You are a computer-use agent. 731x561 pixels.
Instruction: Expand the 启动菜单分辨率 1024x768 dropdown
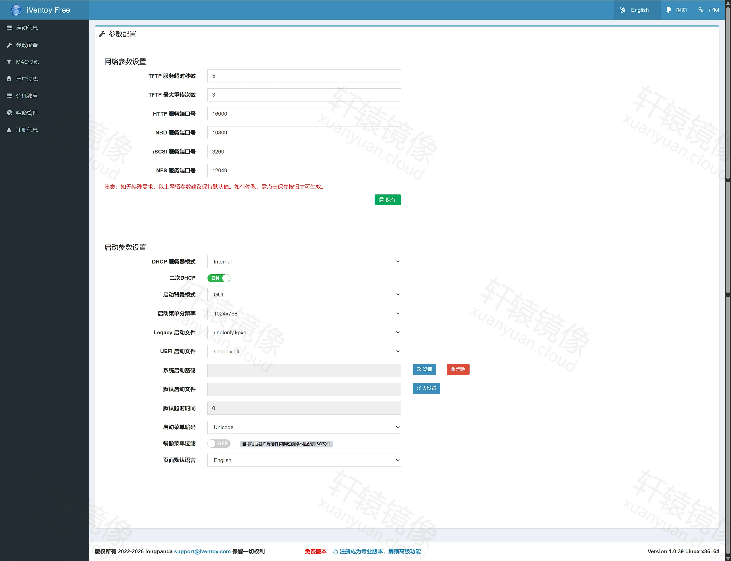[304, 313]
